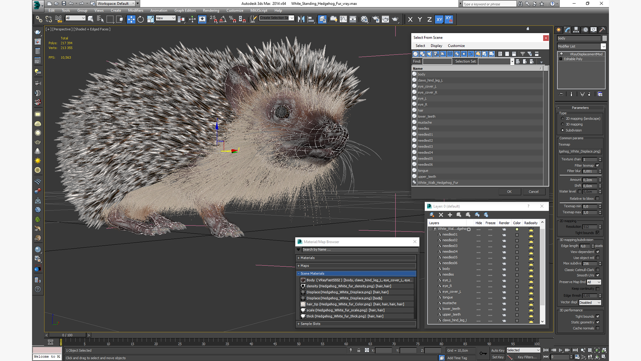Toggle VRayDisplacementMod lightbulb on/off
The width and height of the screenshot is (641, 361).
(x=562, y=54)
